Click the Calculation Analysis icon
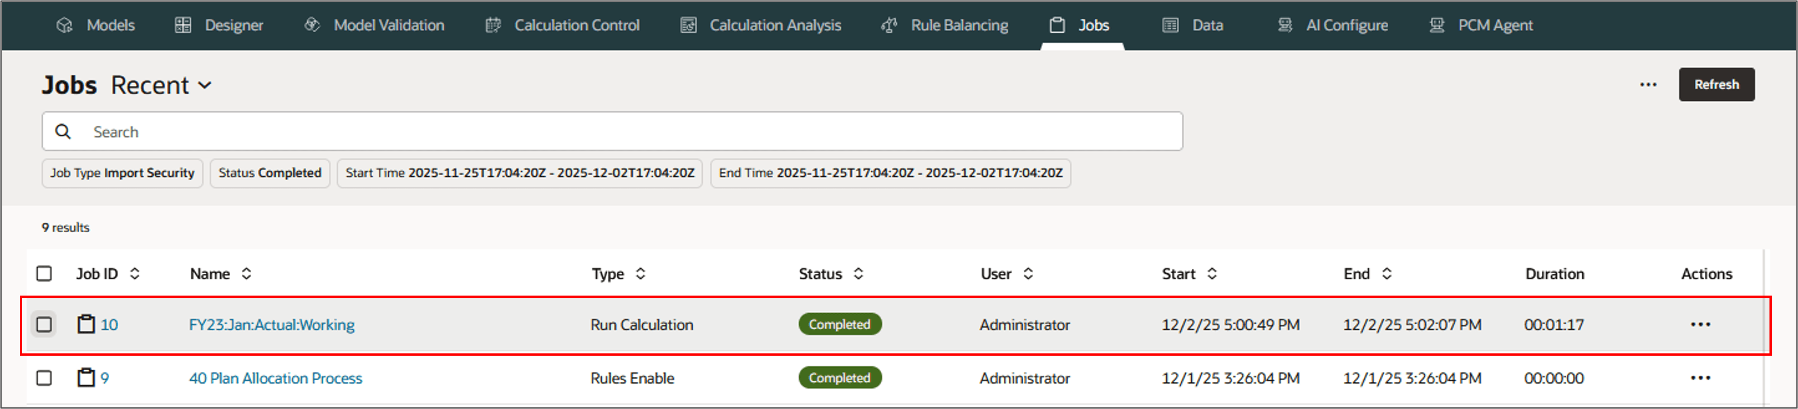Image resolution: width=1798 pixels, height=409 pixels. point(688,25)
